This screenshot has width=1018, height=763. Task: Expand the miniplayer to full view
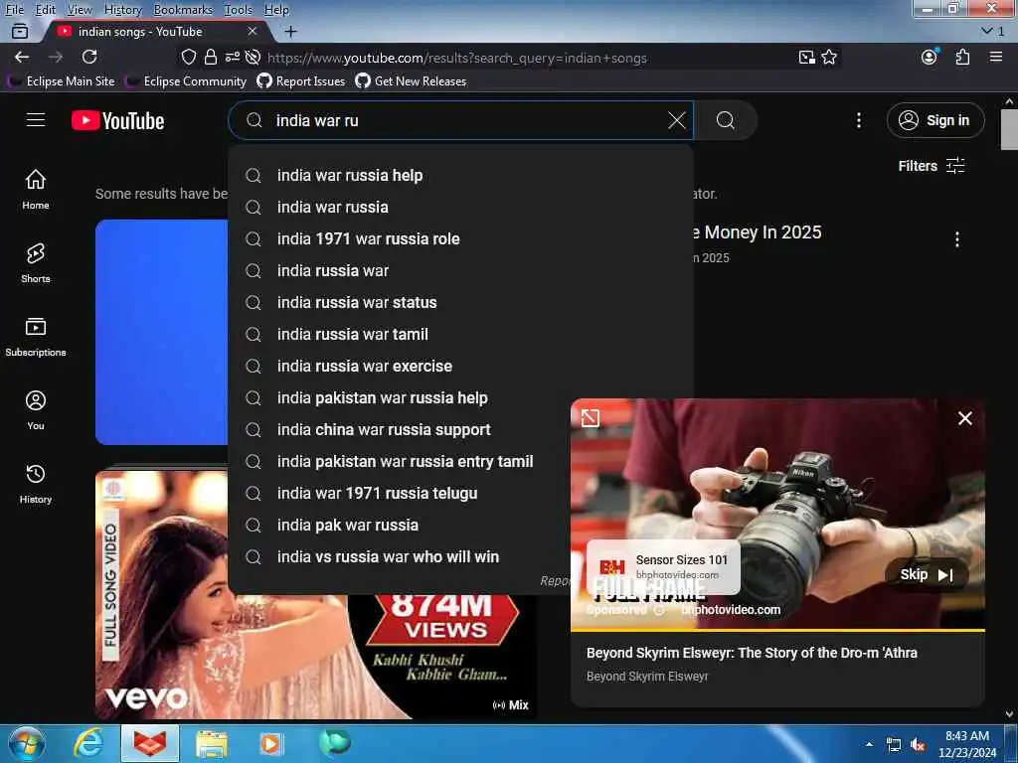point(591,418)
